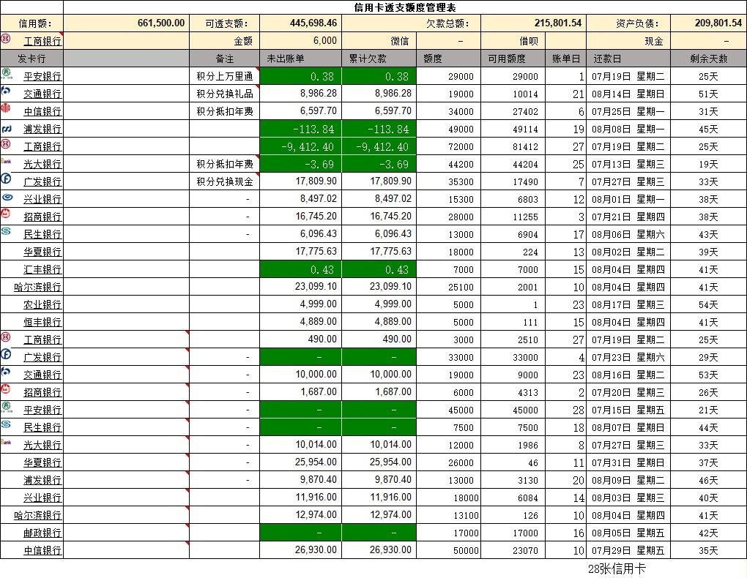Image resolution: width=747 pixels, height=578 pixels.
Task: Select the 借呗 label cell
Action: (513, 41)
